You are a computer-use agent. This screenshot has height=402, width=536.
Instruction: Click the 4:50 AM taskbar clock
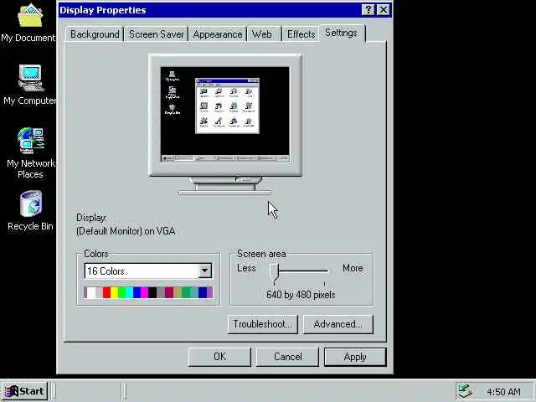pos(503,392)
